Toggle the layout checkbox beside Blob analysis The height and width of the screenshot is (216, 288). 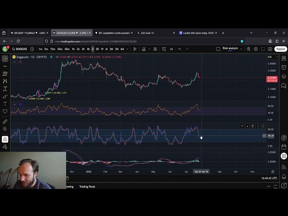219,49
